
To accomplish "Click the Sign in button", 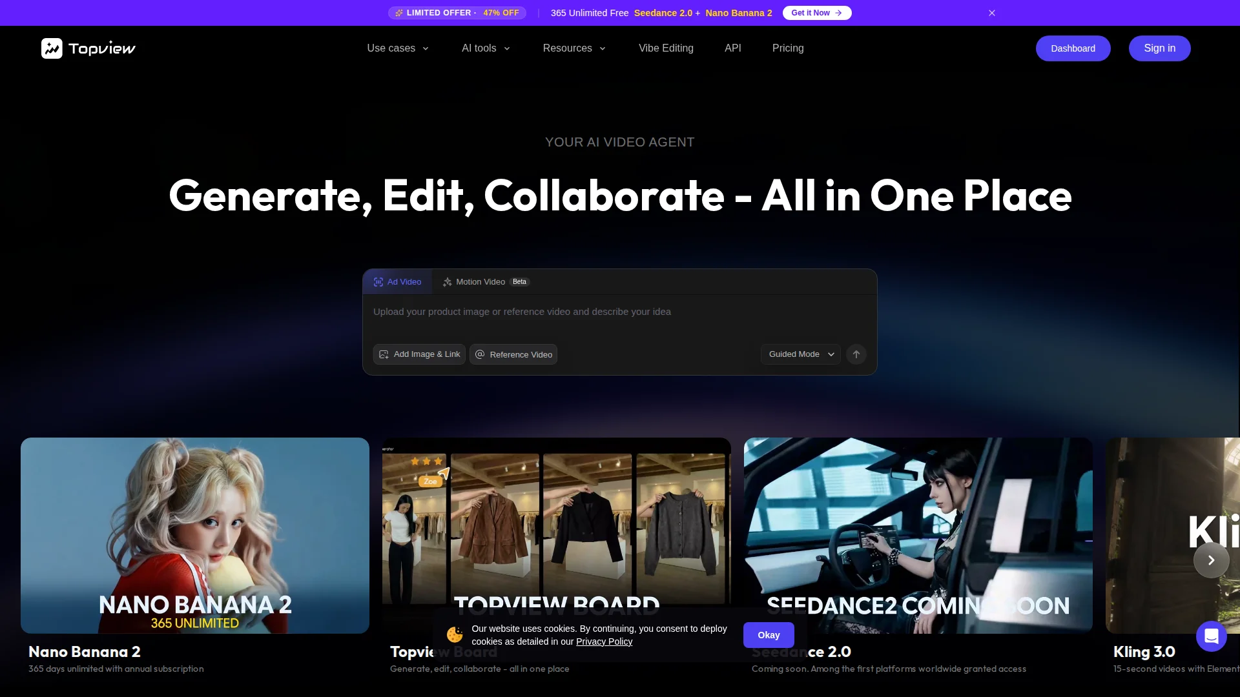I will (x=1159, y=48).
